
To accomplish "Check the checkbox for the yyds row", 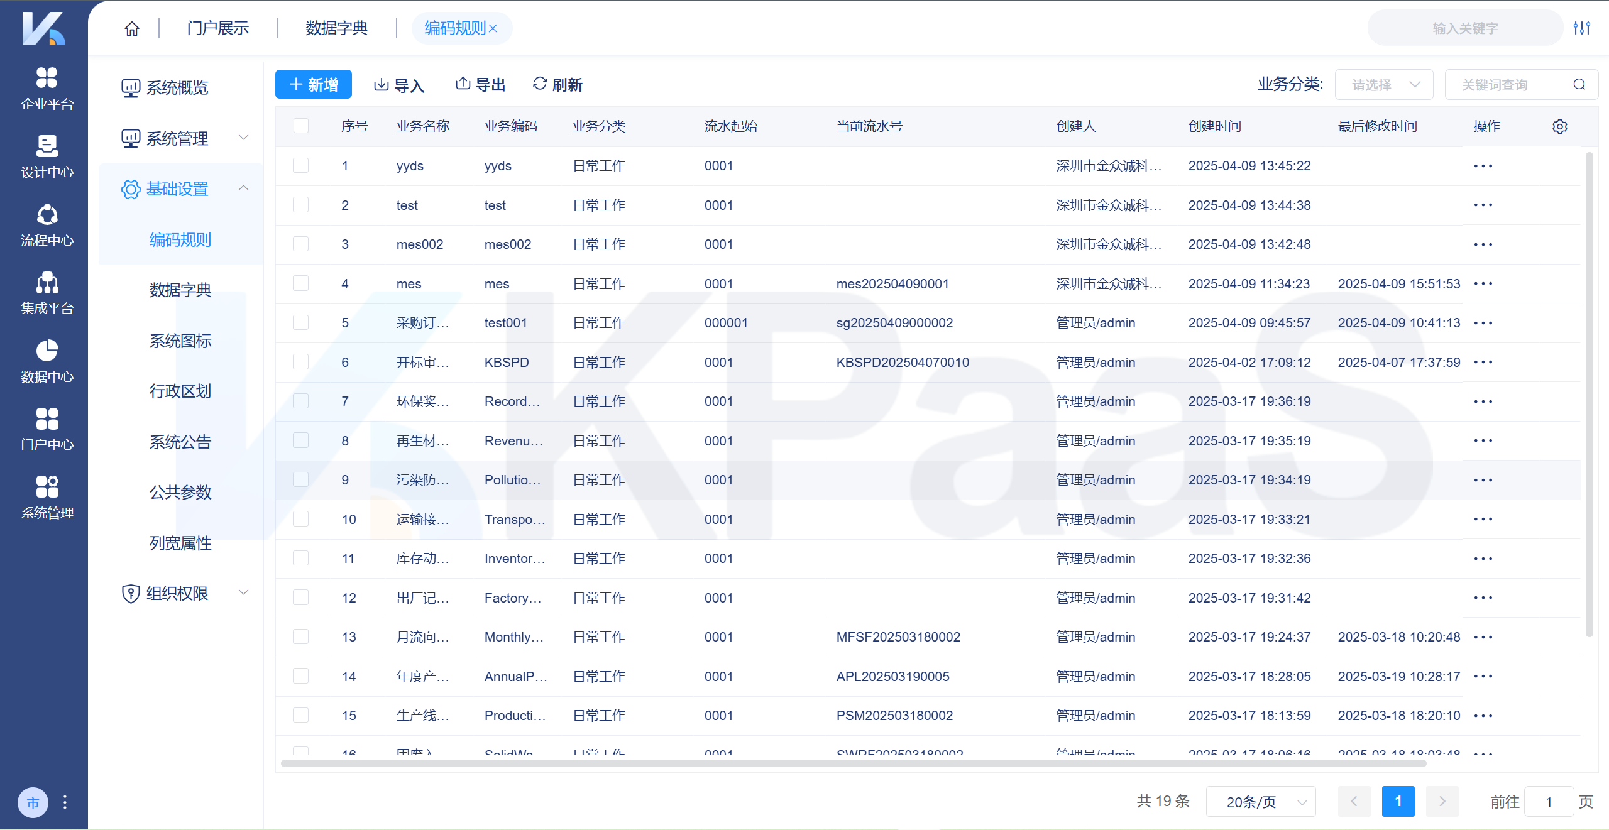I will 301,166.
